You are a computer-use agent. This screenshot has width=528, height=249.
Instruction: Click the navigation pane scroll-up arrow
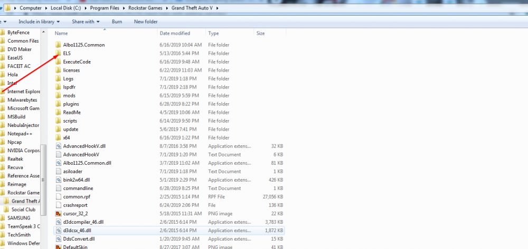(43, 32)
